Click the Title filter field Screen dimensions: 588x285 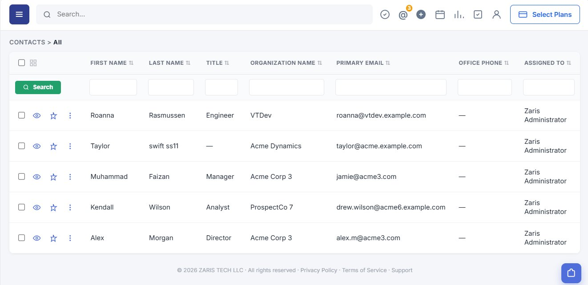[x=222, y=87]
